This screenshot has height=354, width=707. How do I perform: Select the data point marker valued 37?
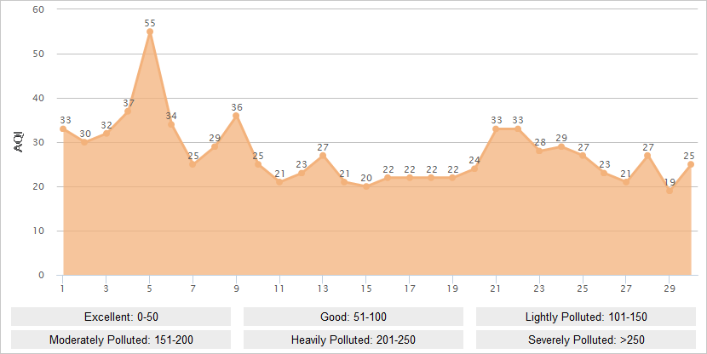(x=128, y=111)
